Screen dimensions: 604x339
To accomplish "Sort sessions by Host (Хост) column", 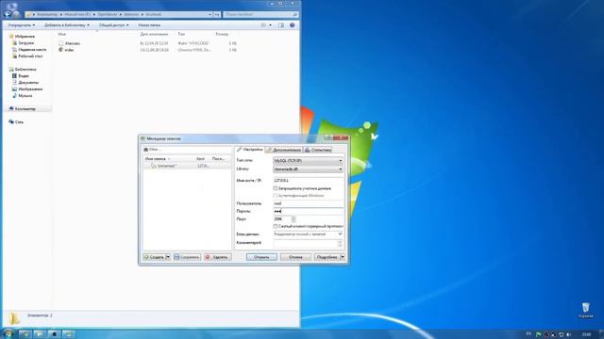I will click(x=201, y=159).
